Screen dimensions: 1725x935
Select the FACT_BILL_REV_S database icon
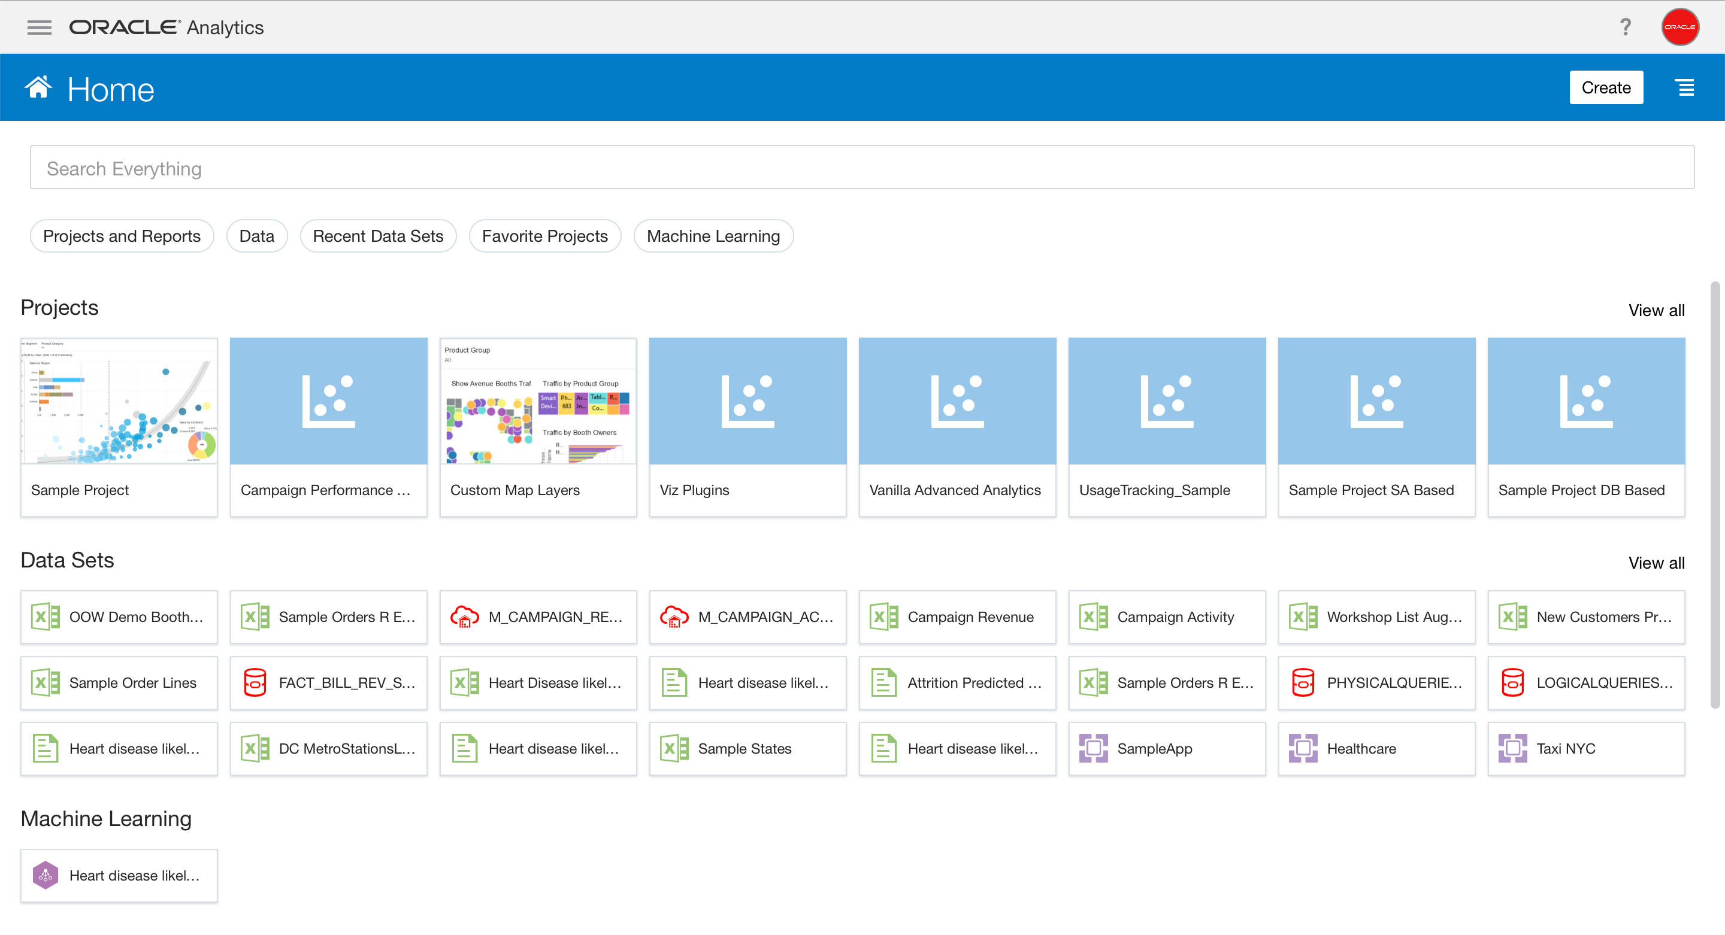(x=255, y=682)
